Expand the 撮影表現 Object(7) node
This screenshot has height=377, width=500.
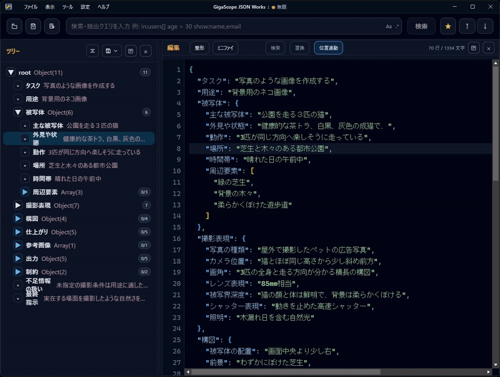(x=18, y=206)
